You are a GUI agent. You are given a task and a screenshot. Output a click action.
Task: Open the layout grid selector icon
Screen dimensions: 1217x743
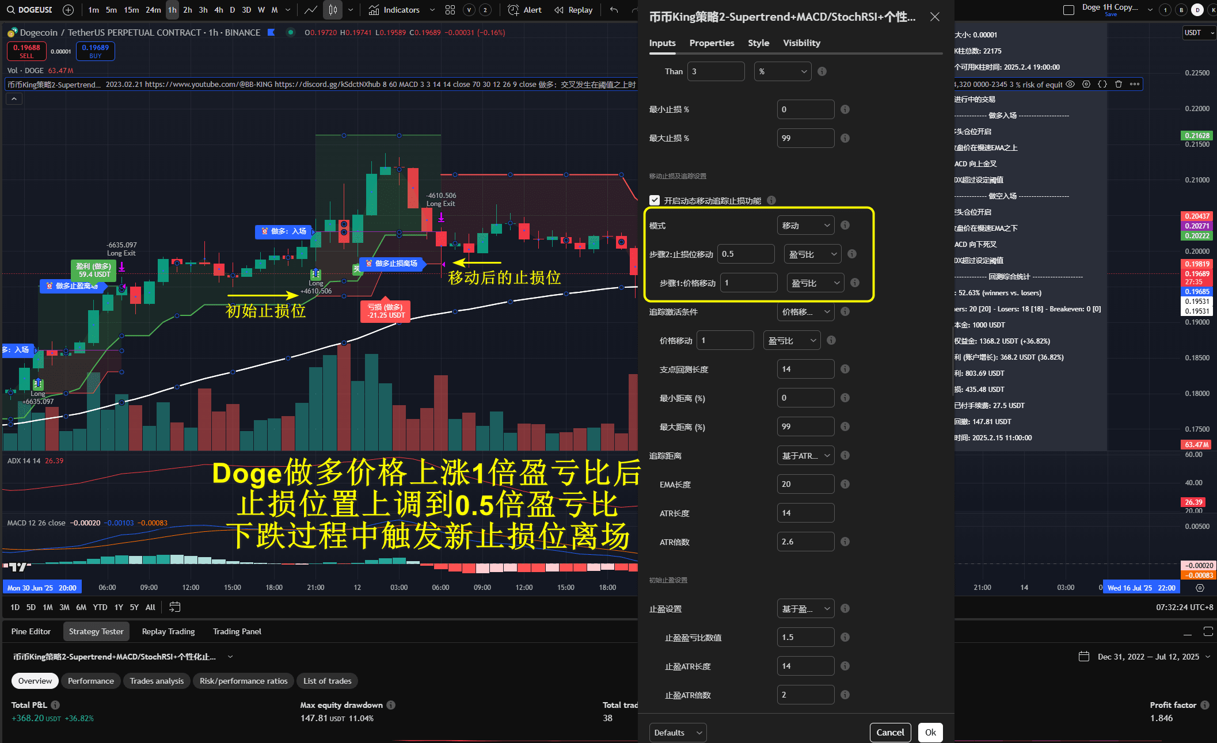pyautogui.click(x=450, y=10)
